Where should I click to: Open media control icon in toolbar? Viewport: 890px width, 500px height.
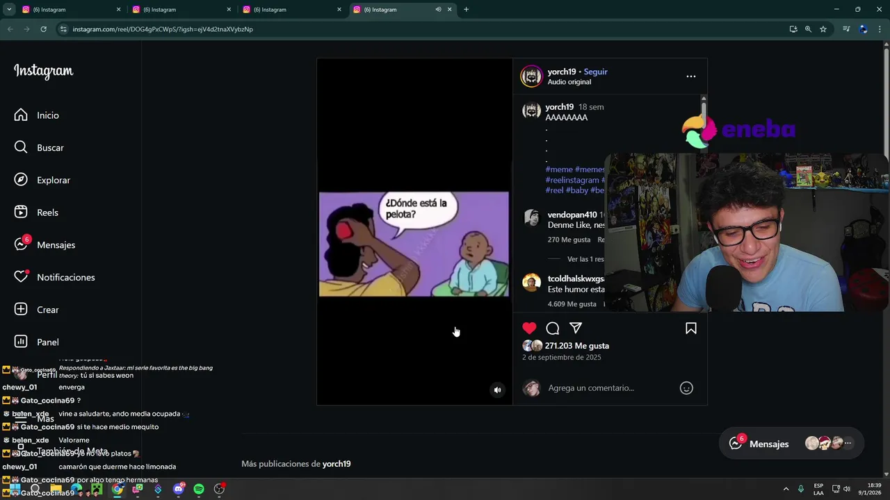coord(846,29)
